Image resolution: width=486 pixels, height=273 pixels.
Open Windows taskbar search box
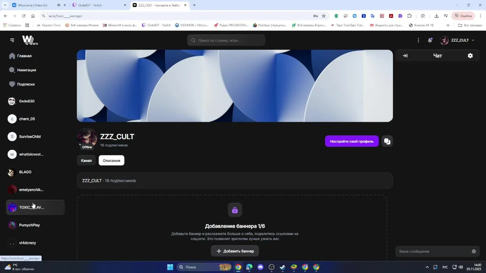[204, 267]
